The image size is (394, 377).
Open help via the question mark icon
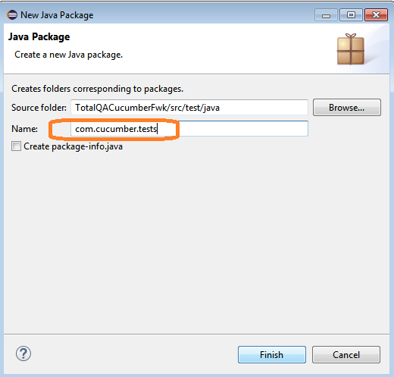tap(23, 353)
